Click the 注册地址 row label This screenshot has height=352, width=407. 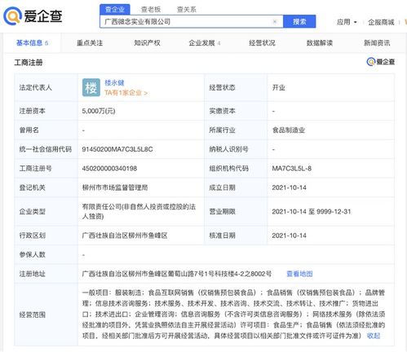32,274
